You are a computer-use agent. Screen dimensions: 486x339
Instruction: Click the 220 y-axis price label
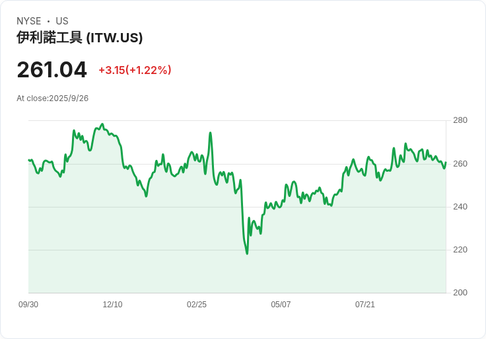click(x=460, y=250)
